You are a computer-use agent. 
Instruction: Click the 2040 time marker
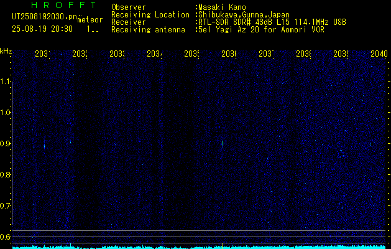pyautogui.click(x=379, y=54)
